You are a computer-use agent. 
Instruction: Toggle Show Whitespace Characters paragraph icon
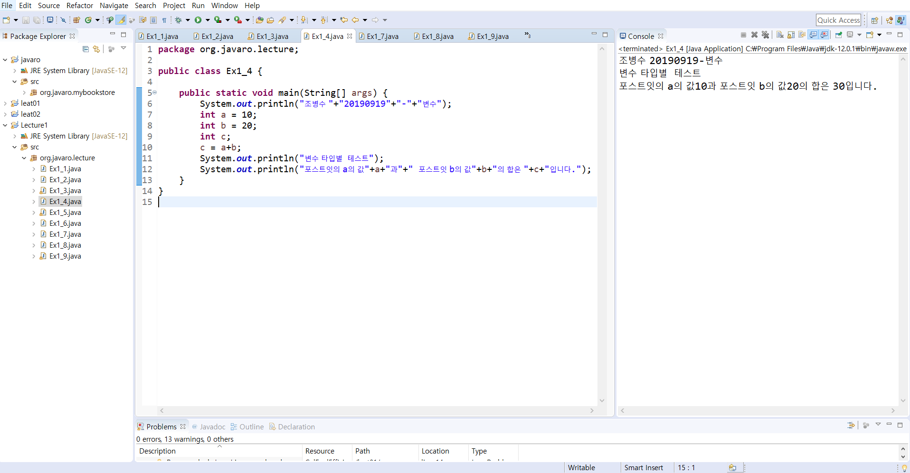click(164, 20)
